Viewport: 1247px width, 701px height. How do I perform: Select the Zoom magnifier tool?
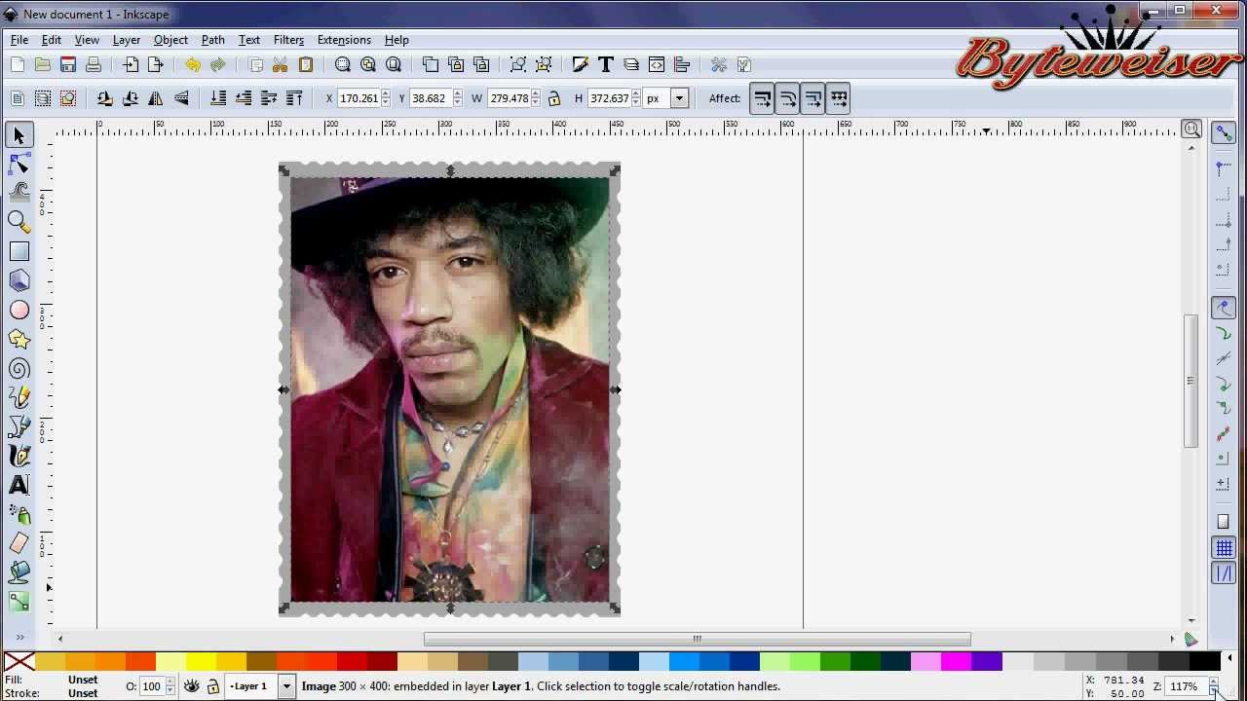click(19, 222)
